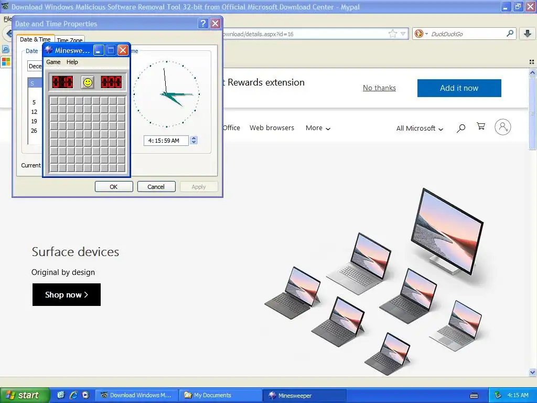
Task: Select day 5 in the calendar
Action: click(34, 102)
